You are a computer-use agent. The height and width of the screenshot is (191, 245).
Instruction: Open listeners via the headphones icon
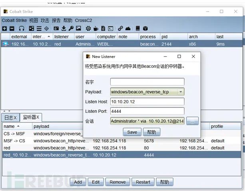[x=22, y=29]
